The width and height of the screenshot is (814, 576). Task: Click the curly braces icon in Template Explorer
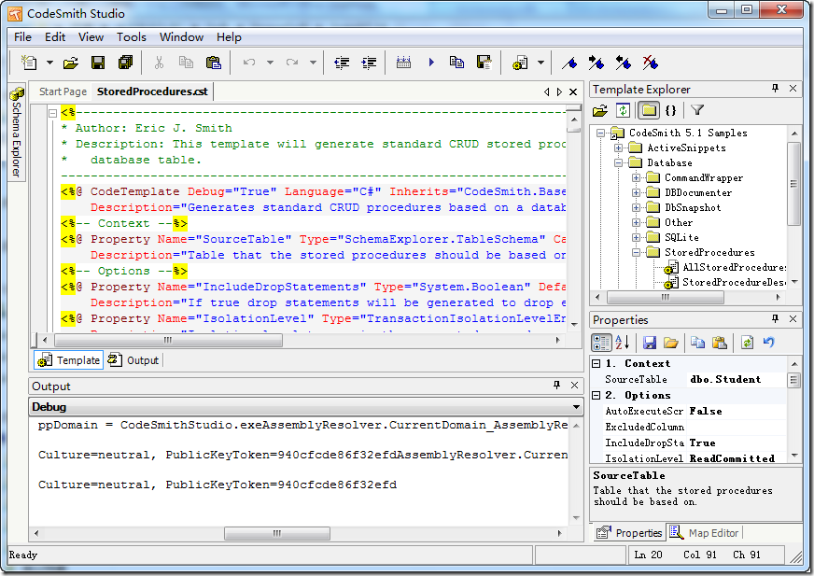tap(670, 111)
